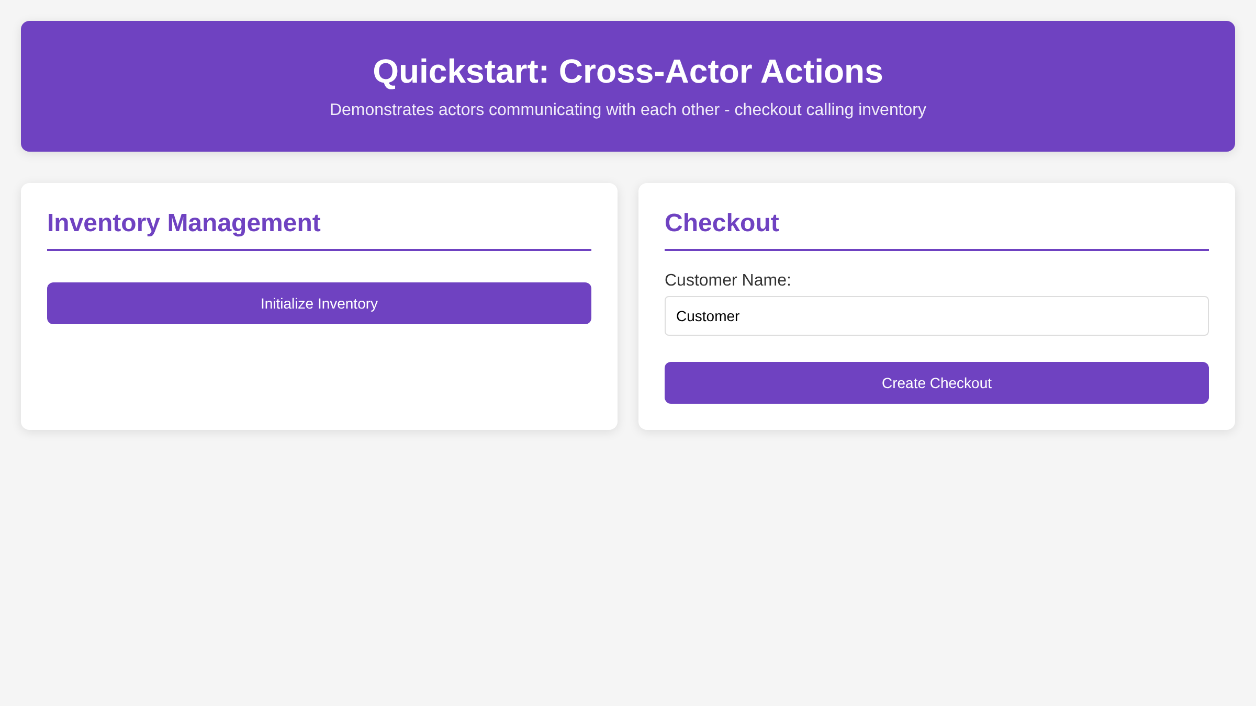Click the subtitle about actors communicating

point(627,110)
